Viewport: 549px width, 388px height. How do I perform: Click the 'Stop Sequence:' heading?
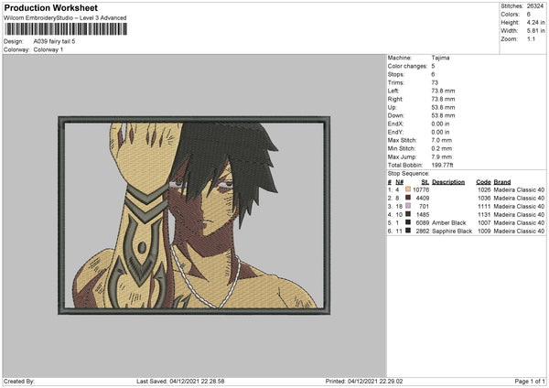pyautogui.click(x=408, y=173)
